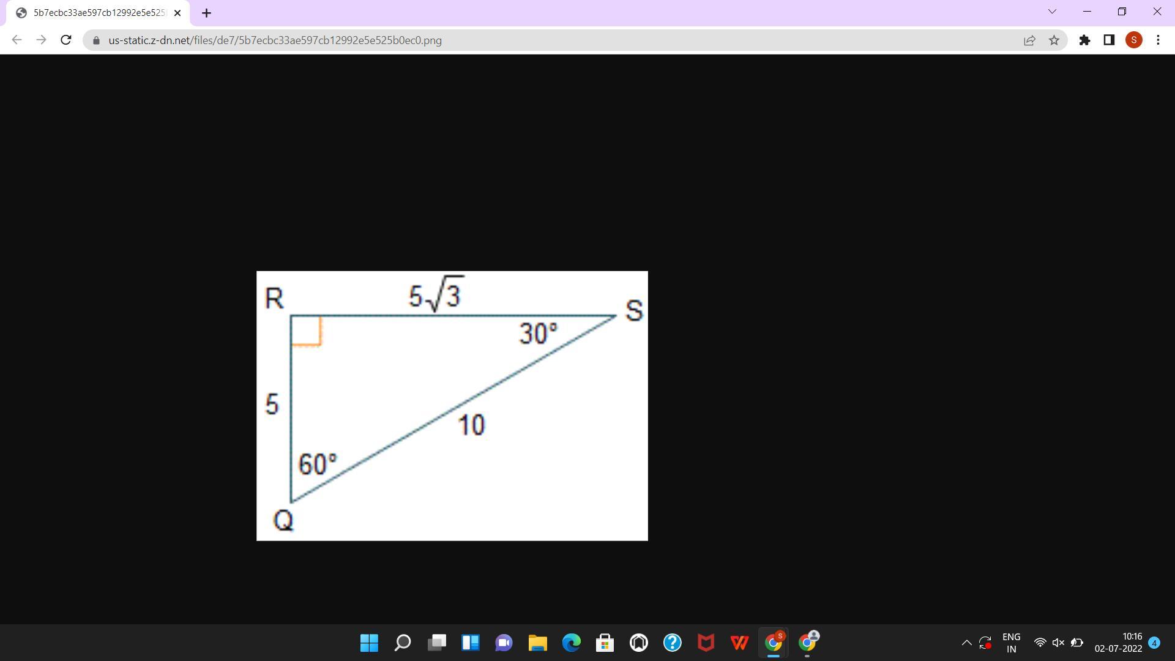Screen dimensions: 1175x661
Task: Launch Microsoft Edge from taskbar
Action: (571, 643)
